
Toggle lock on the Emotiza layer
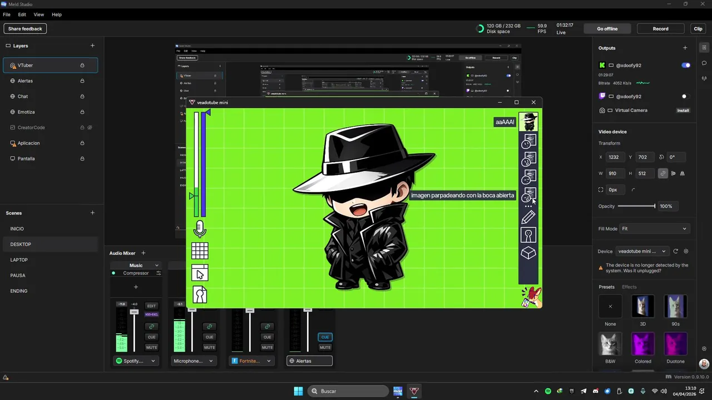[82, 112]
